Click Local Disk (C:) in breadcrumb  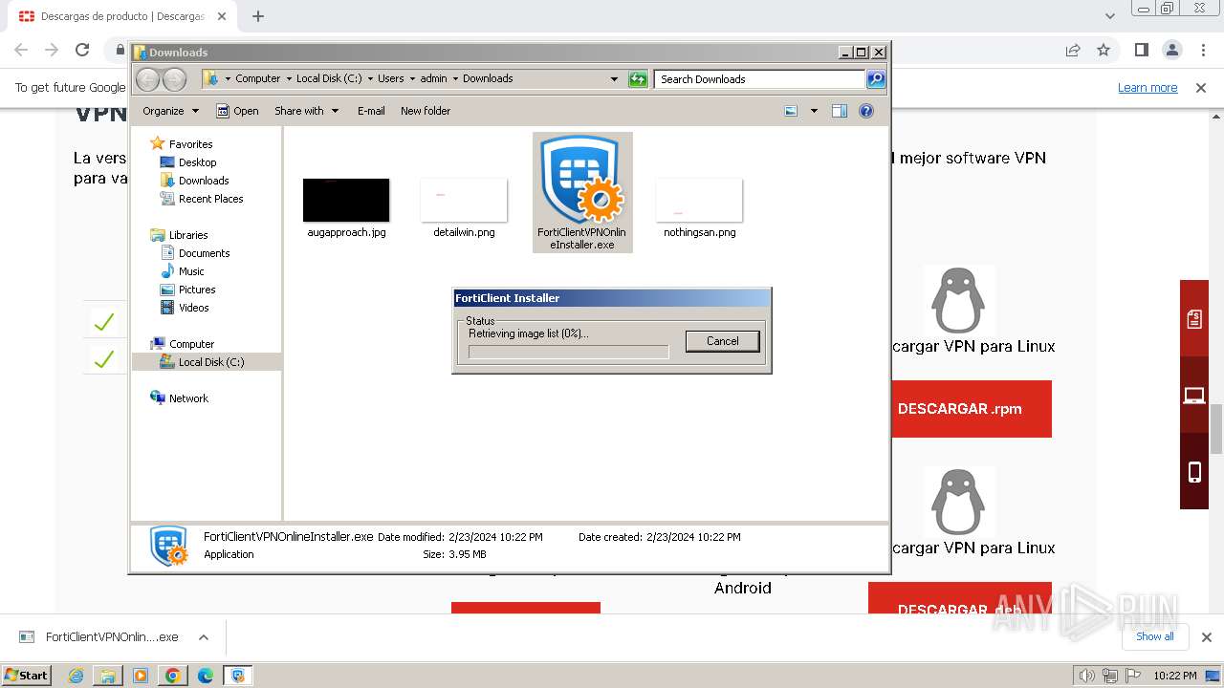[329, 78]
